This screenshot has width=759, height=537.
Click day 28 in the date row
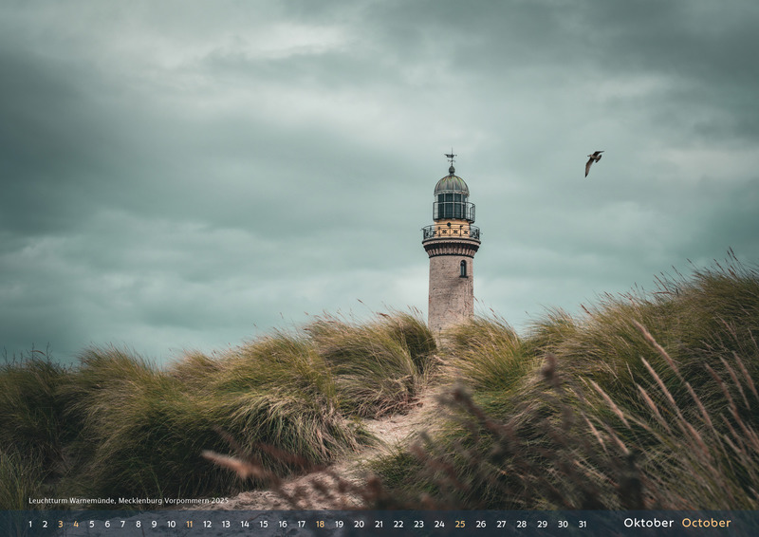pyautogui.click(x=521, y=524)
